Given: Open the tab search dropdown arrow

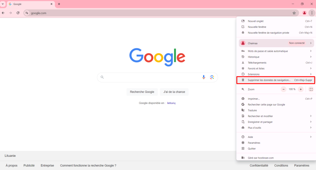Looking at the screenshot, I should (3, 4).
